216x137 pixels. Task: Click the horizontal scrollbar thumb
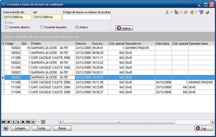pos(119,122)
